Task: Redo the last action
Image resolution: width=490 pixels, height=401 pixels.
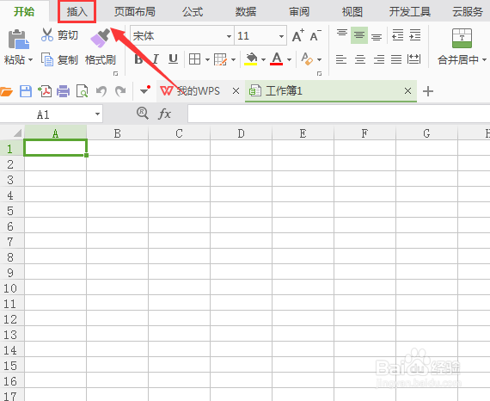Action: point(120,91)
